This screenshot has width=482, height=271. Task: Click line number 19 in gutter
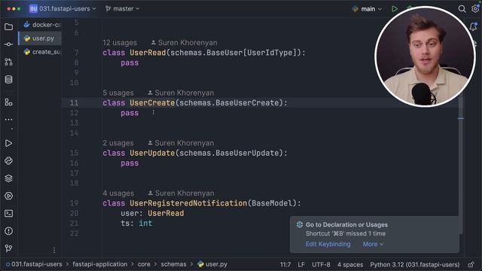click(x=74, y=203)
